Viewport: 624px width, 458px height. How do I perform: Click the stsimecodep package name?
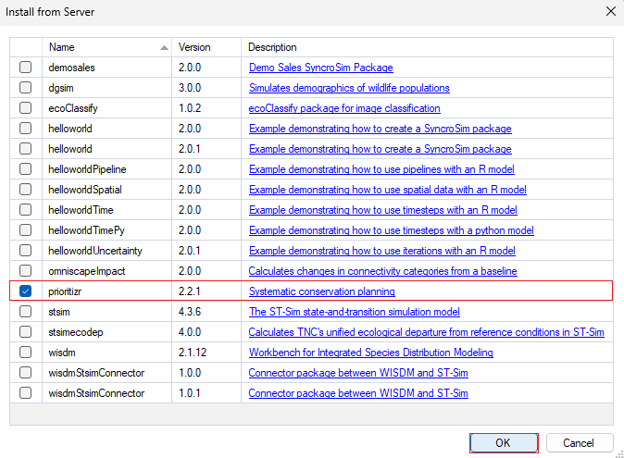point(76,332)
